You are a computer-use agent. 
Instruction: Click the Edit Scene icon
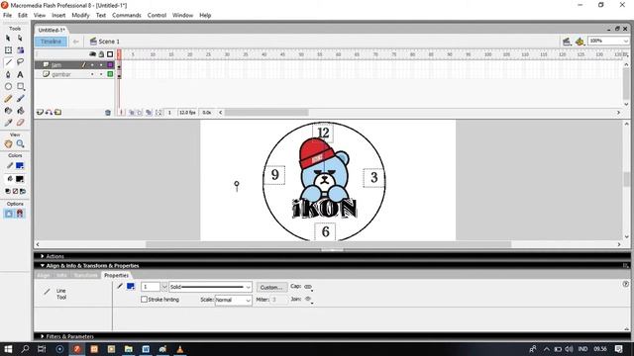click(567, 42)
